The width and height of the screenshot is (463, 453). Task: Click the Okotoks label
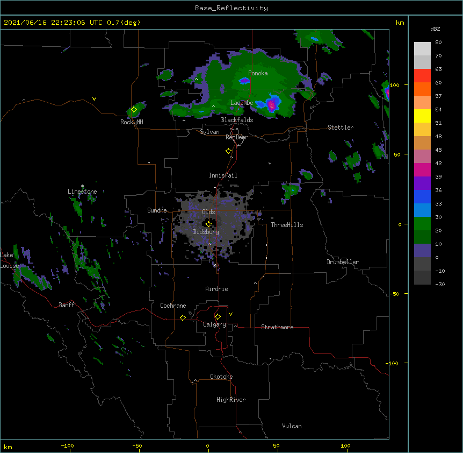click(x=221, y=377)
